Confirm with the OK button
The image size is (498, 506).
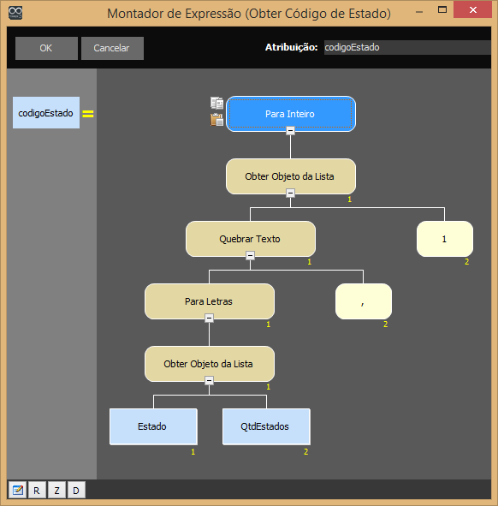pyautogui.click(x=46, y=48)
